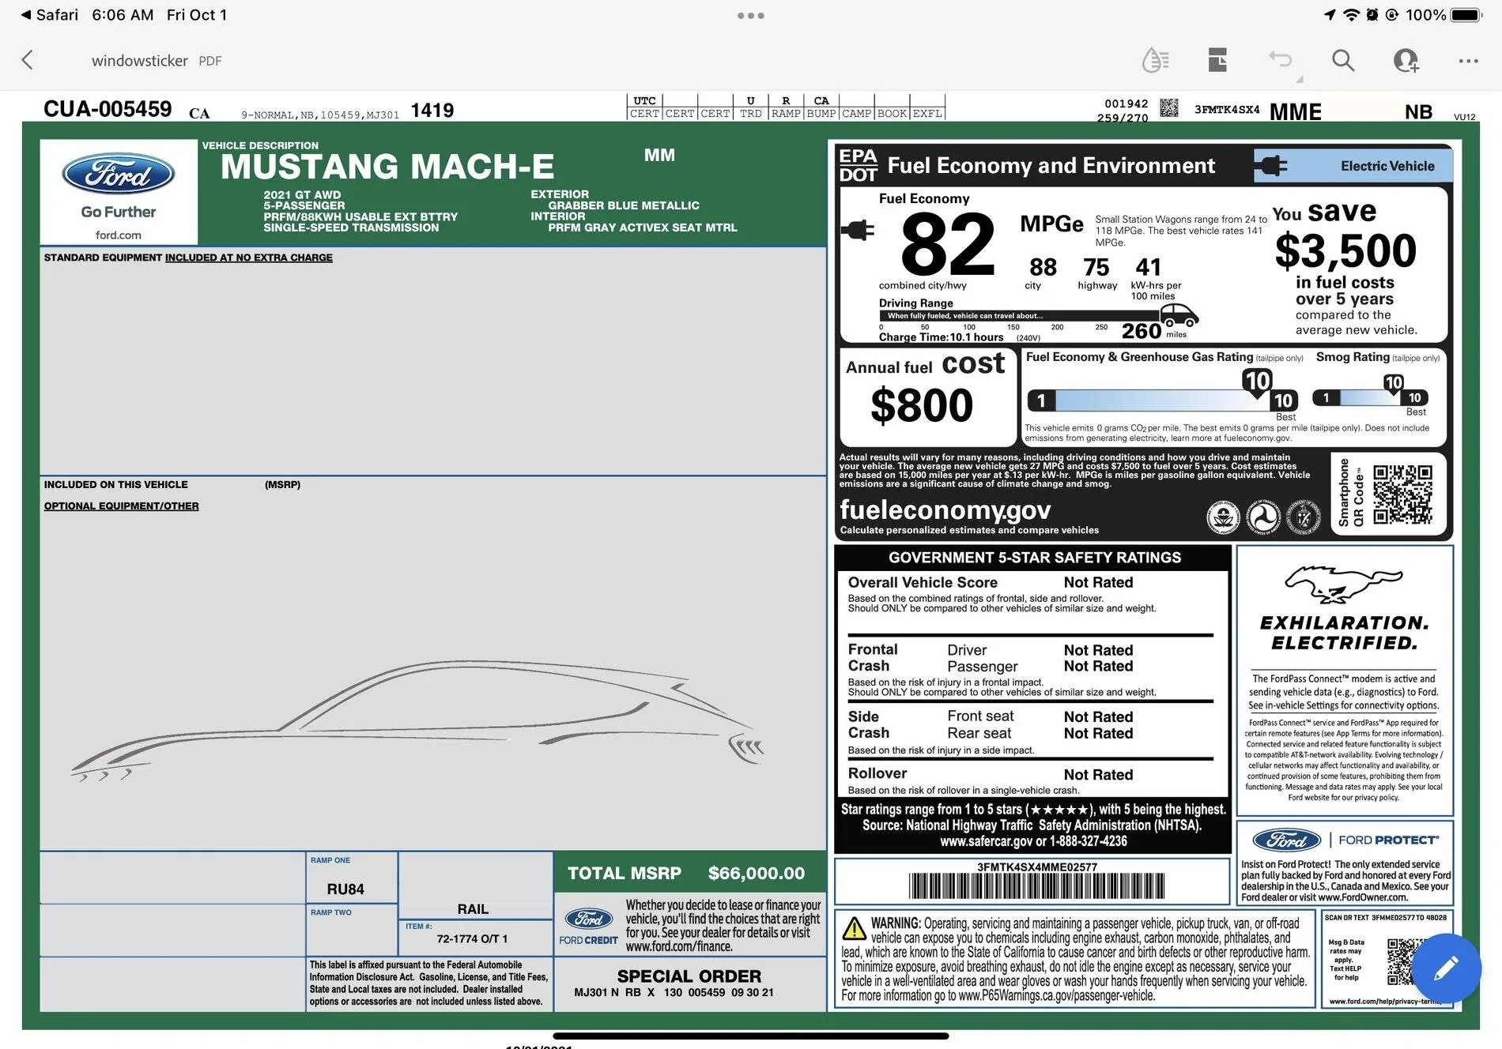
Task: Tap the three-dot multitasking control at top
Action: point(750,15)
